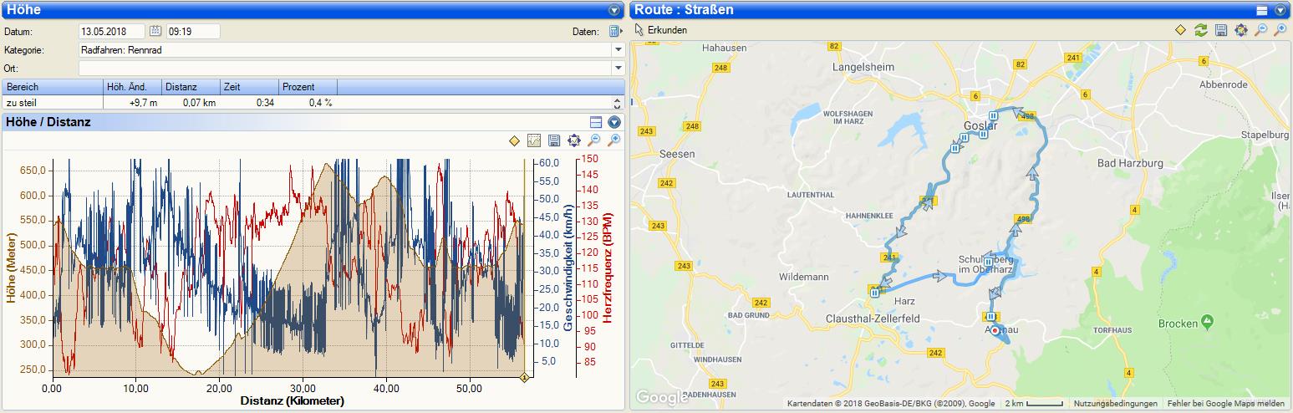This screenshot has height=413, width=1293.
Task: Click the Daten calculator icon
Action: coord(614,32)
